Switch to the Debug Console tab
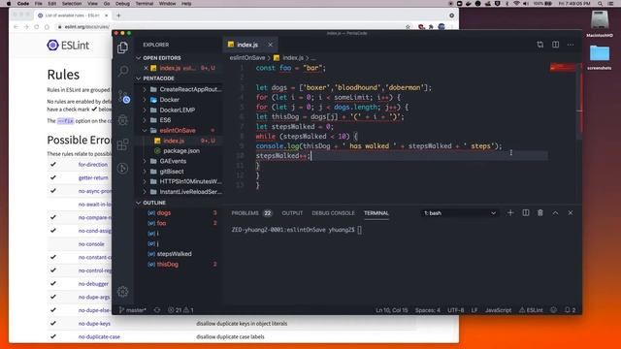 [333, 213]
